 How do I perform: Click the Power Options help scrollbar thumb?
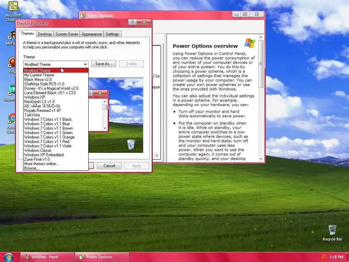click(261, 64)
